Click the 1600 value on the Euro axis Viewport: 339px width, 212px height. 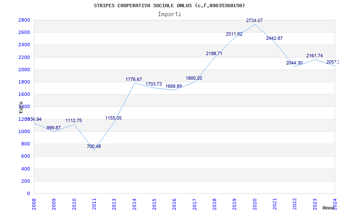click(x=24, y=94)
